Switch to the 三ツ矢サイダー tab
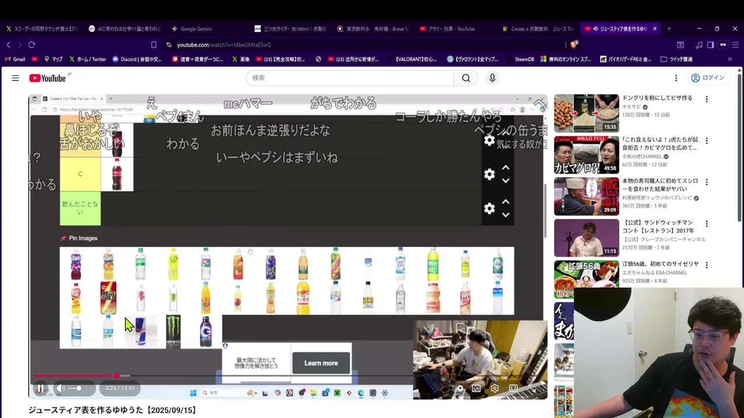Screen dimensions: 744x418 tap(291, 28)
